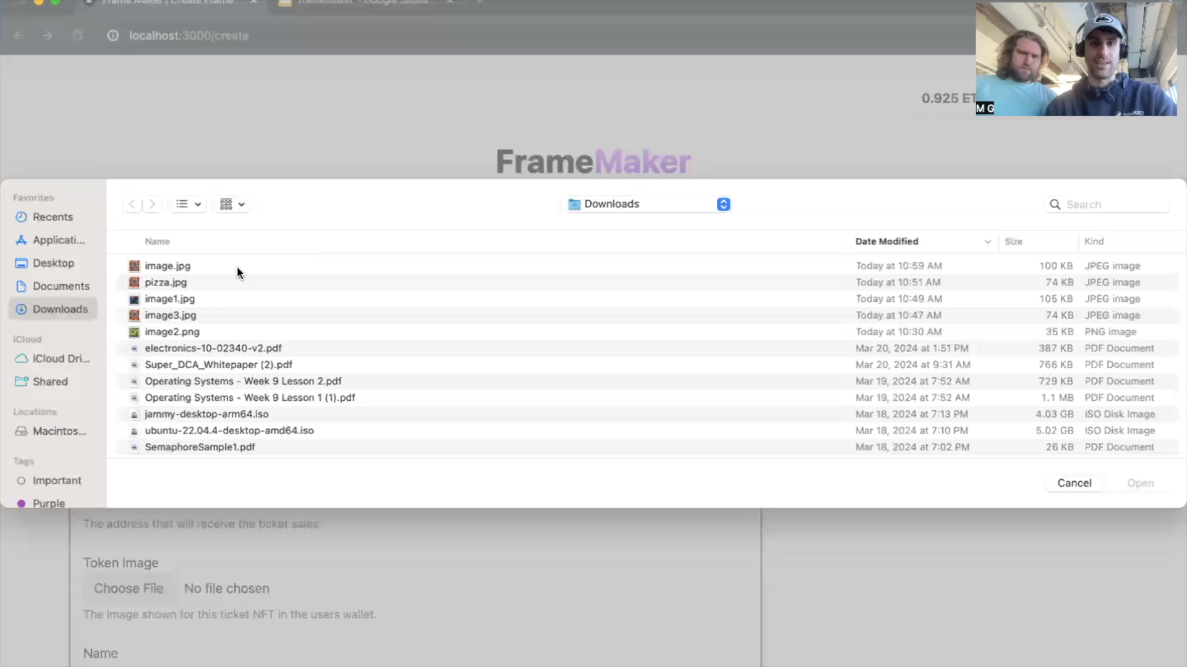The width and height of the screenshot is (1187, 667).
Task: Open Applications in Favorites sidebar
Action: tap(53, 240)
